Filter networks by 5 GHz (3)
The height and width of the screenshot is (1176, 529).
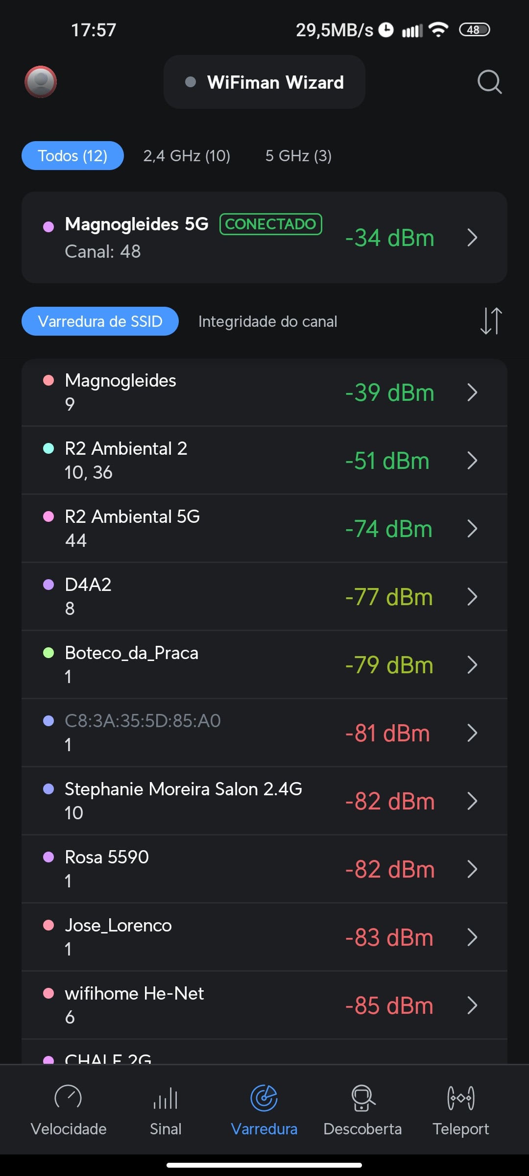[298, 156]
